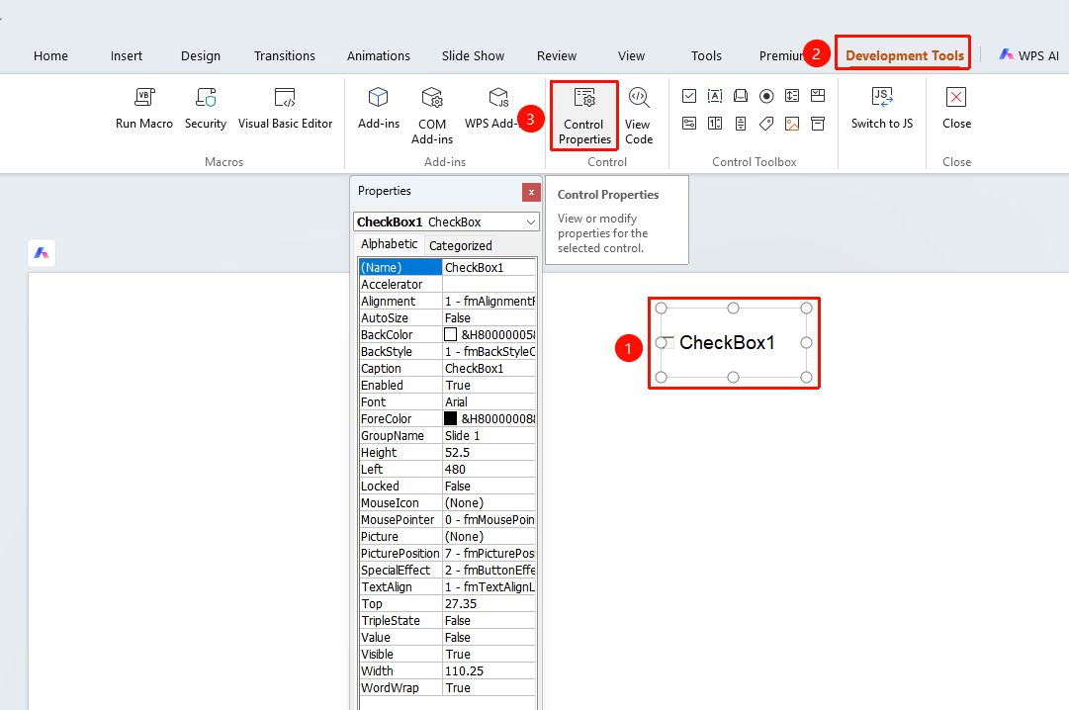Viewport: 1069px width, 710px height.
Task: Select the Caption property value field
Action: pyautogui.click(x=489, y=368)
